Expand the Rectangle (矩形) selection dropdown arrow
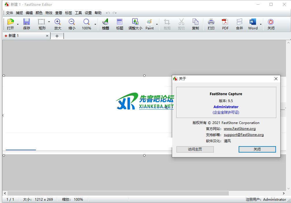Viewport: 291px width, 203px height. [x=49, y=22]
